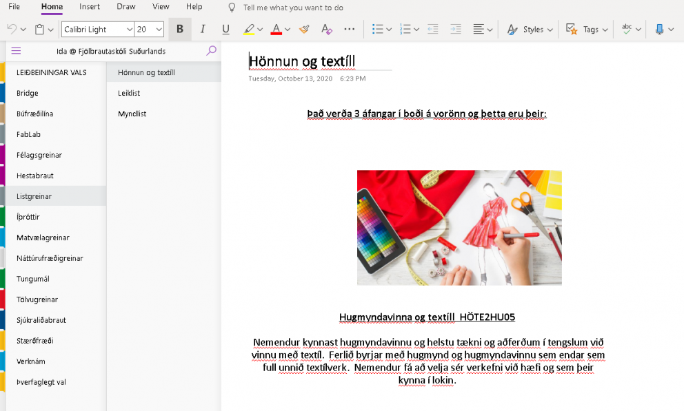Toggle underline formatting
The height and width of the screenshot is (411, 684).
tap(224, 30)
